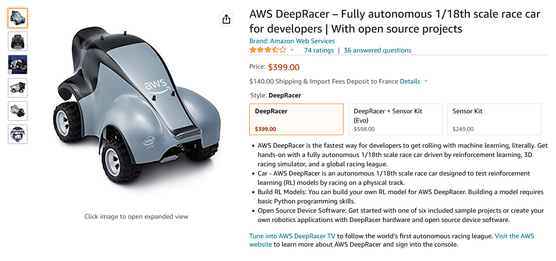Screen dimensions: 556x261
Task: Pick the Sensor Kit $249.00 style
Action: pyautogui.click(x=494, y=119)
